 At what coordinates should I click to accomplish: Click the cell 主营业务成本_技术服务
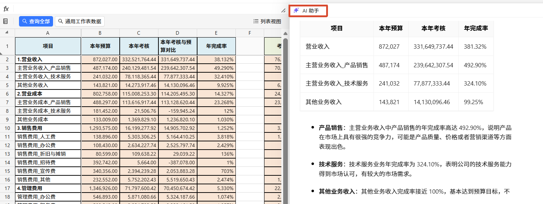pyautogui.click(x=48, y=111)
